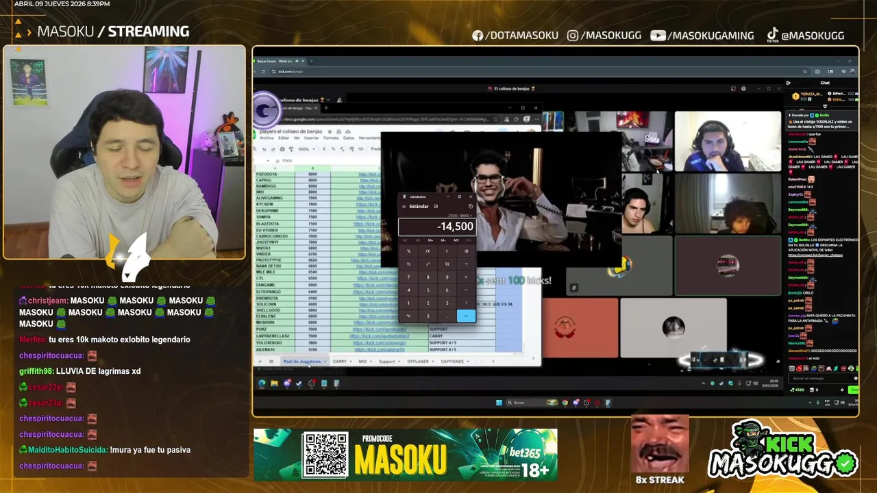Click the CE key on calculator

428,251
